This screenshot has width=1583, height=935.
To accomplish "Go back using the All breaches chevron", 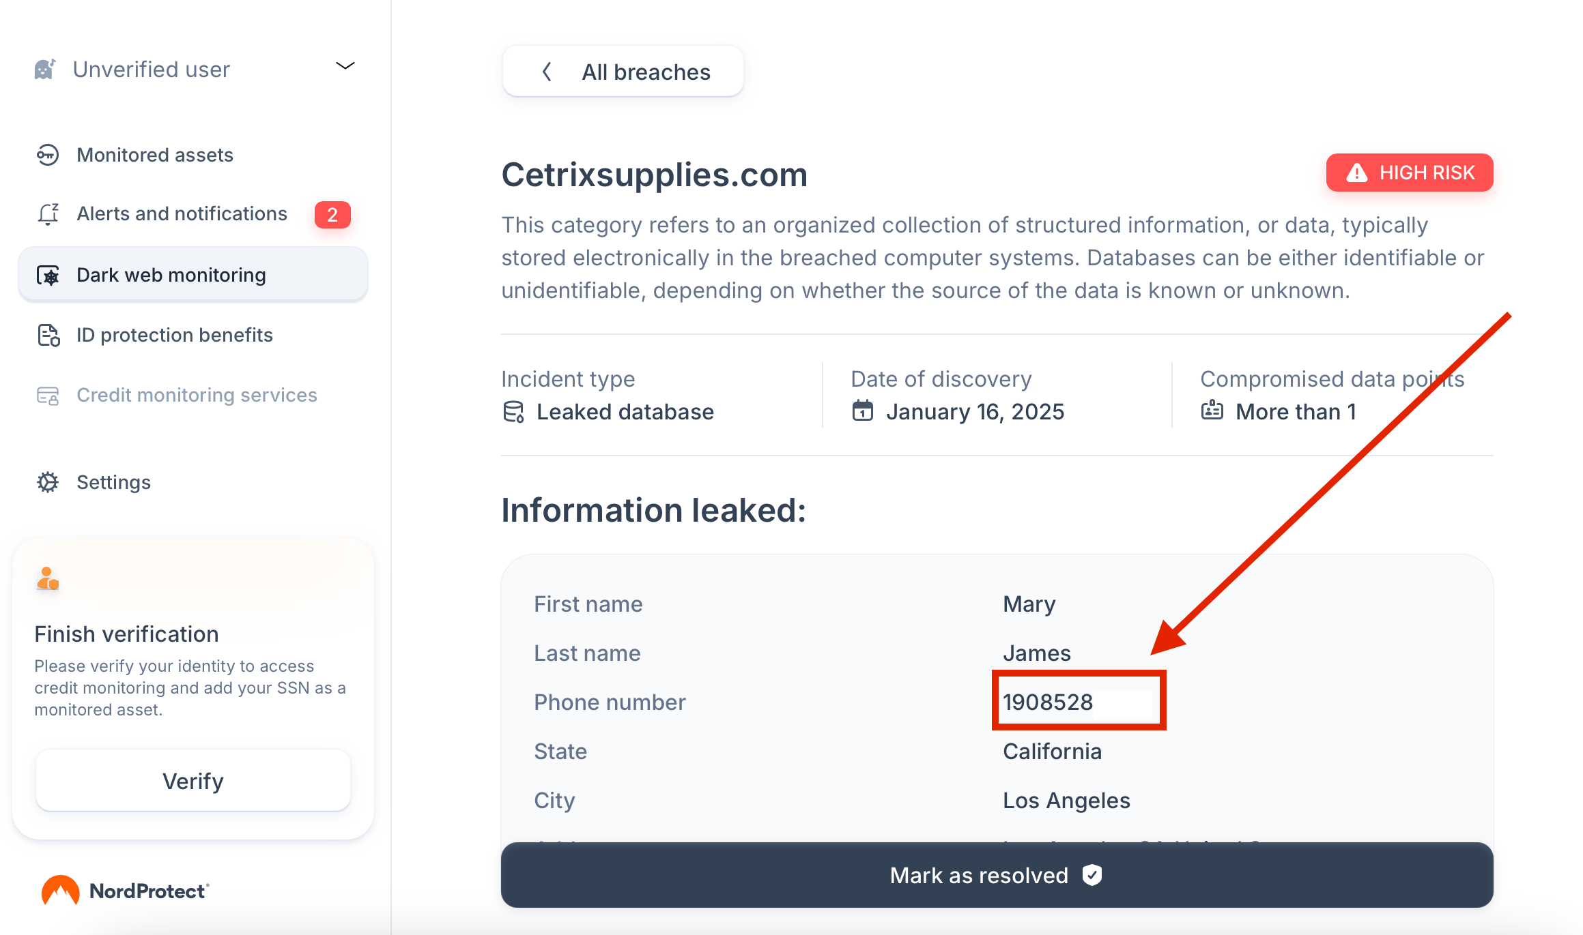I will (x=547, y=72).
